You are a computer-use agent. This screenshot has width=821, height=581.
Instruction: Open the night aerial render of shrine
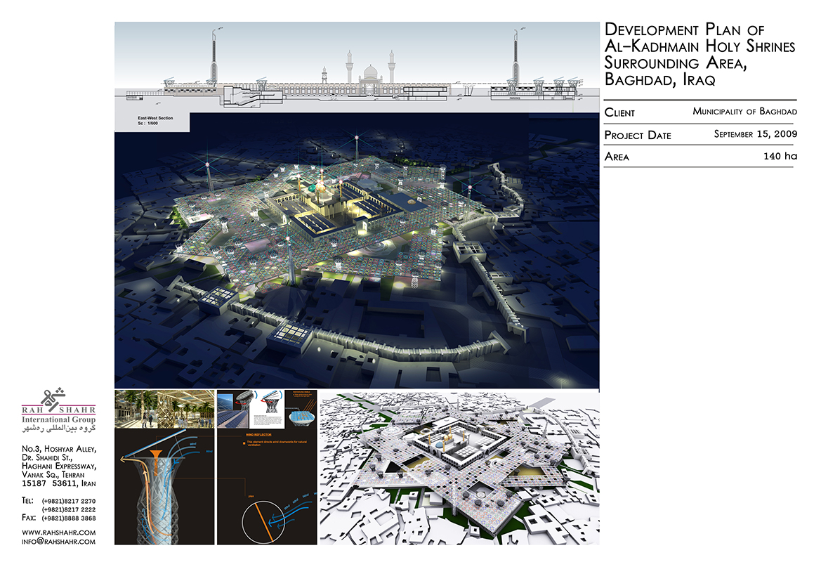pyautogui.click(x=357, y=250)
